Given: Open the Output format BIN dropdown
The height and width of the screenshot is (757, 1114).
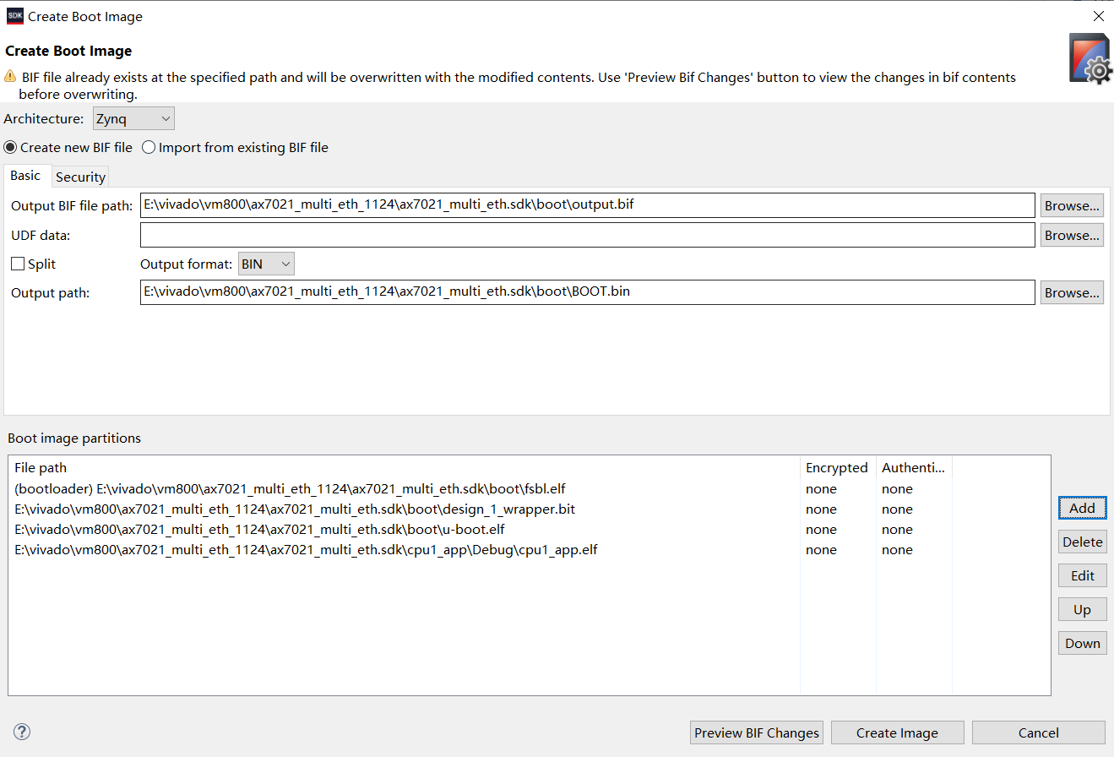Looking at the screenshot, I should tap(267, 264).
